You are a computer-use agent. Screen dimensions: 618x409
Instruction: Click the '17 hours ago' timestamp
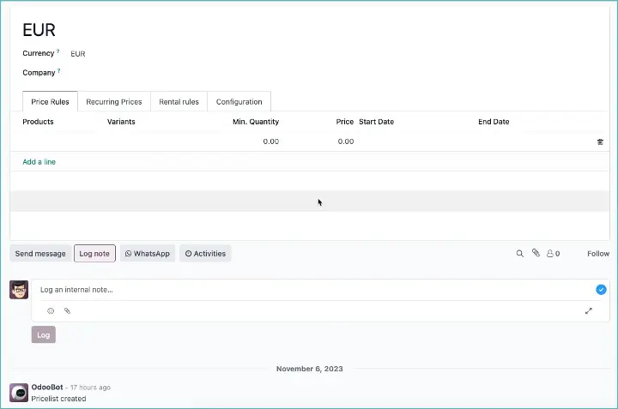pyautogui.click(x=90, y=388)
